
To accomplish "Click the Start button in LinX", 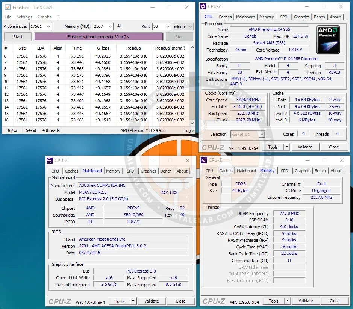I will click(x=18, y=37).
